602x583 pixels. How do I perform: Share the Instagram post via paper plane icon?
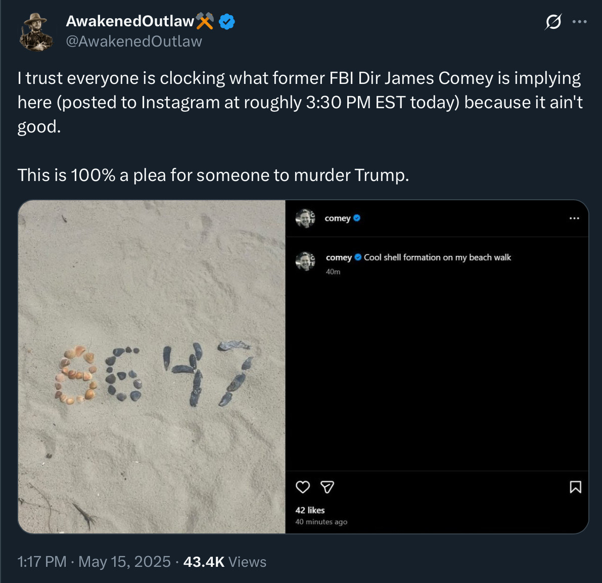coord(328,487)
